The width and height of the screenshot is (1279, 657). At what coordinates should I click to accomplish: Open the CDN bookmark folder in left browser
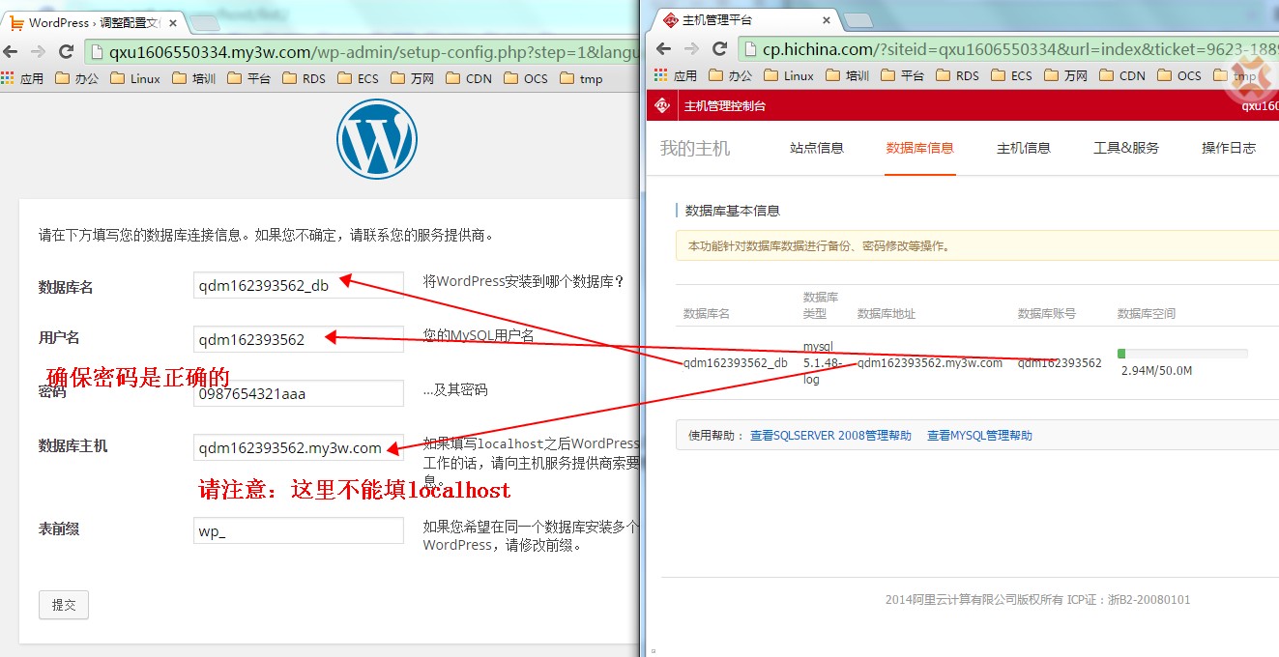click(468, 78)
